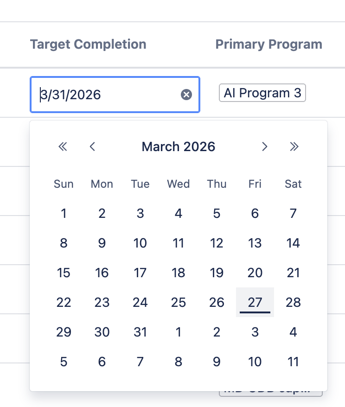This screenshot has height=407, width=345.
Task: Choose March 1 in the calendar
Action: [x=64, y=213]
